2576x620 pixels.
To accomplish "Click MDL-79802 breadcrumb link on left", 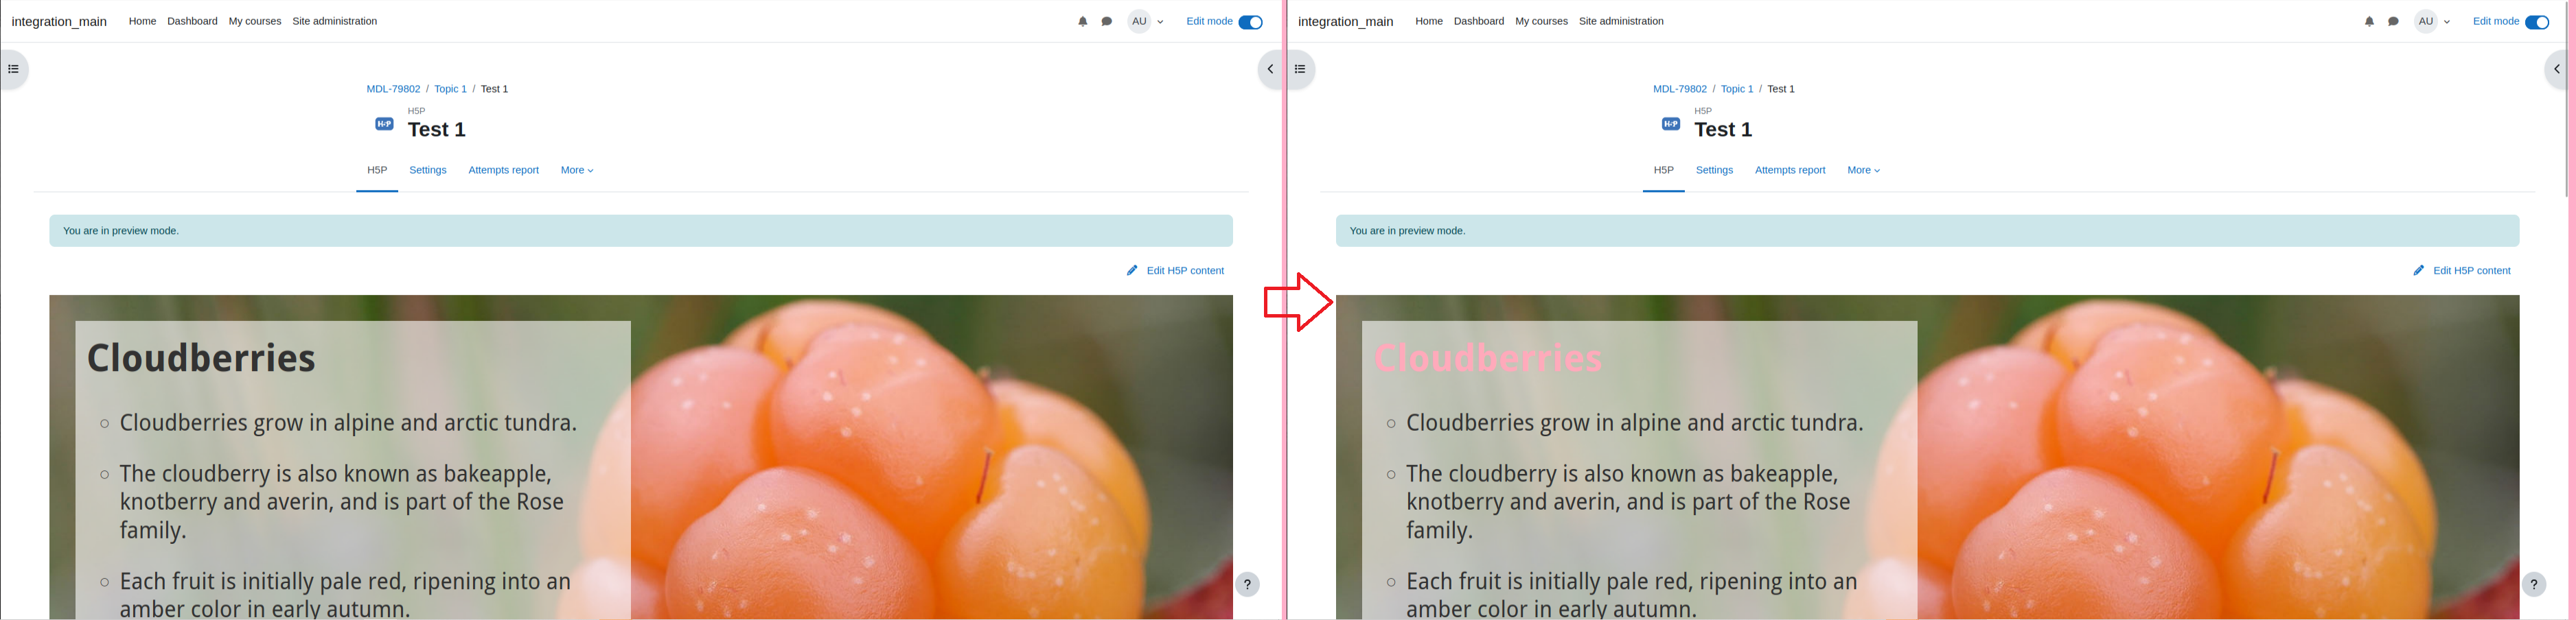I will point(393,89).
